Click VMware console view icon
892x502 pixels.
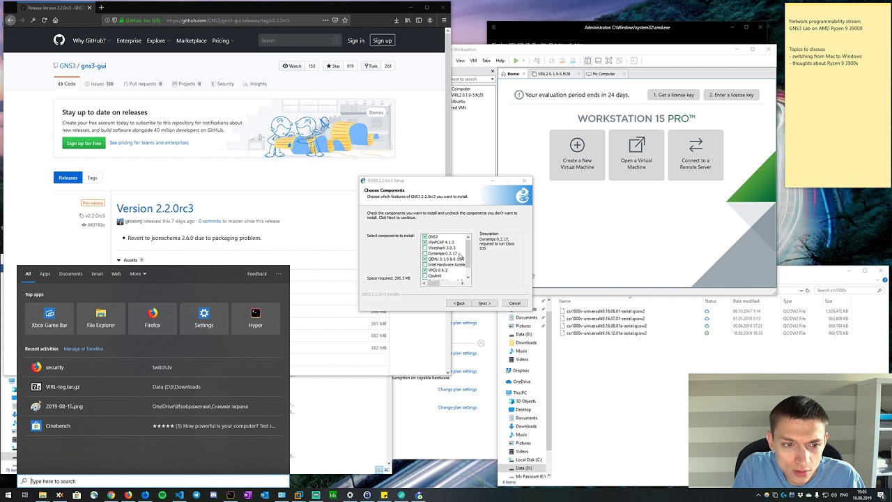point(634,61)
